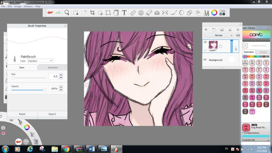Select the cyan Complementary color bar
Image resolution: width=272 pixels, height=153 pixels.
[256, 136]
